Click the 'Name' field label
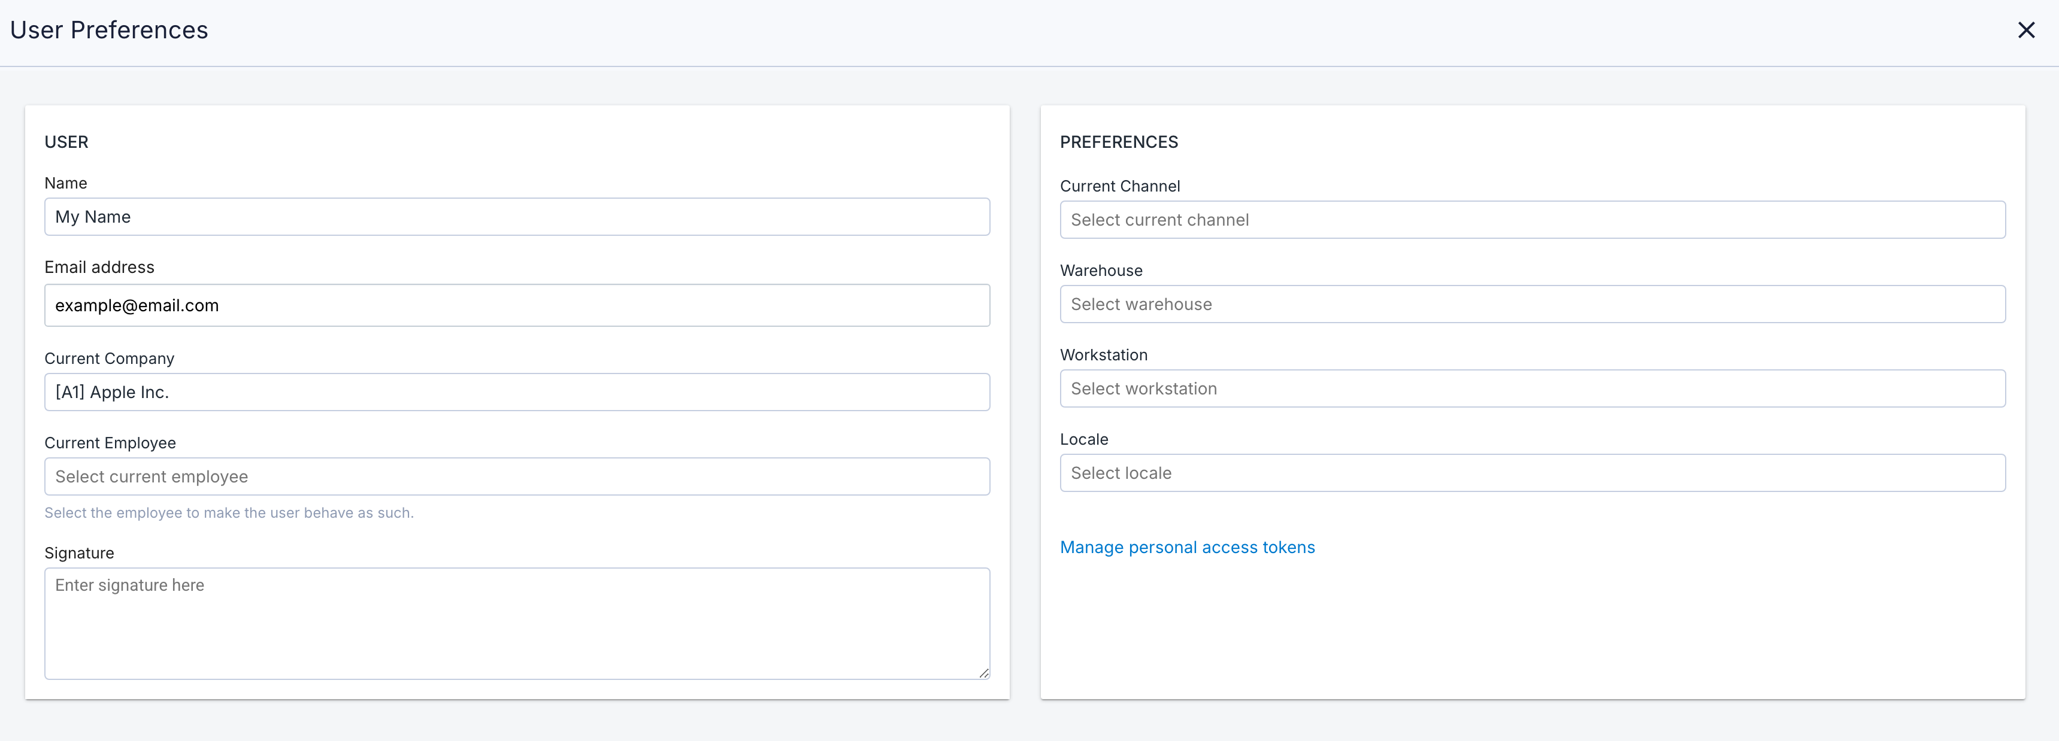Image resolution: width=2059 pixels, height=741 pixels. click(65, 183)
